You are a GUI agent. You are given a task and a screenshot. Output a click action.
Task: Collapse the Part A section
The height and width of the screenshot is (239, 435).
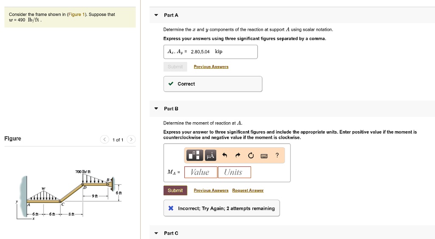[x=156, y=15]
